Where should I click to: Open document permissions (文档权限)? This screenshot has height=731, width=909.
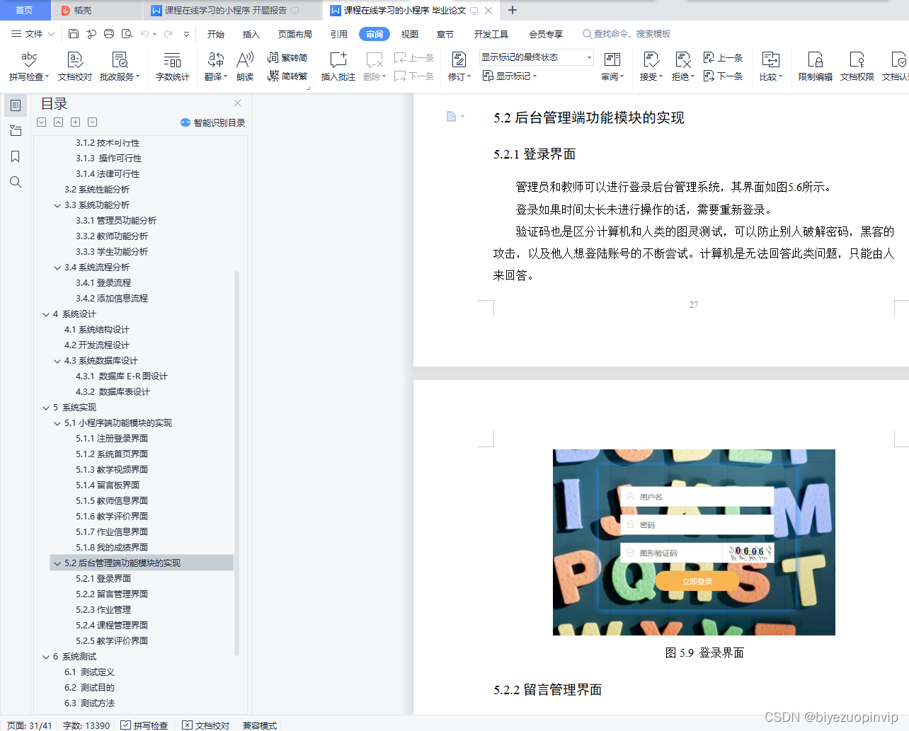coord(857,66)
